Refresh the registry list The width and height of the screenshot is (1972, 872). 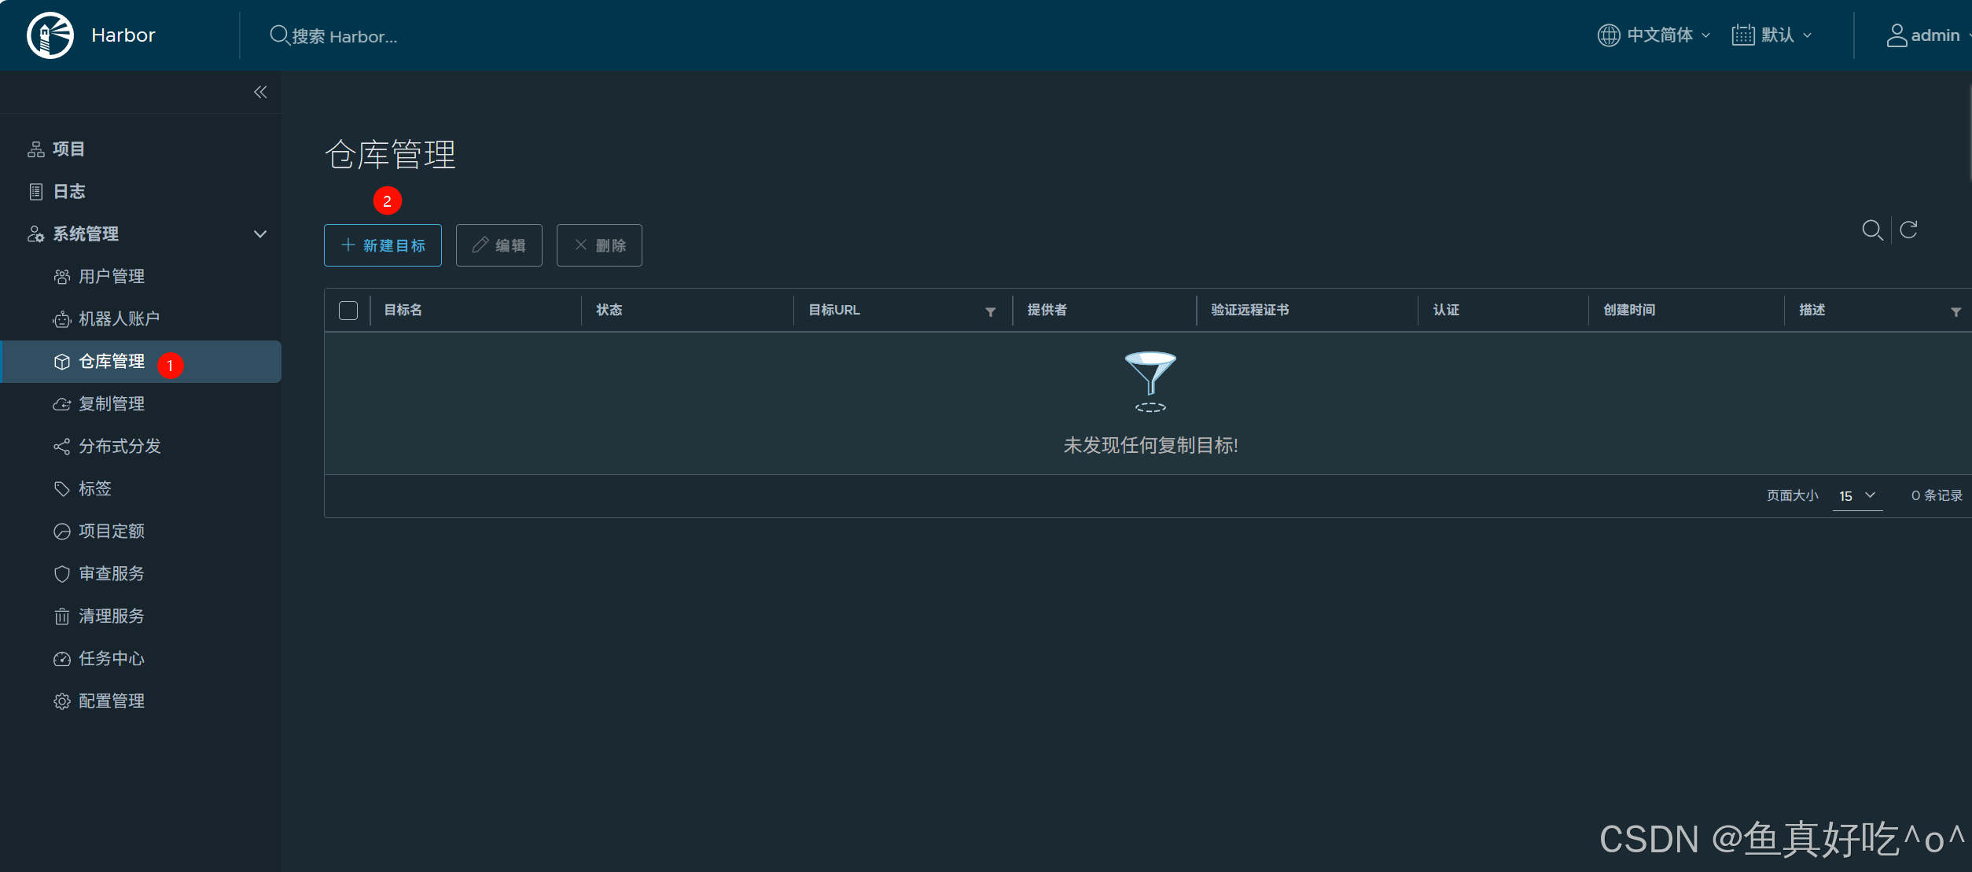pyautogui.click(x=1909, y=230)
